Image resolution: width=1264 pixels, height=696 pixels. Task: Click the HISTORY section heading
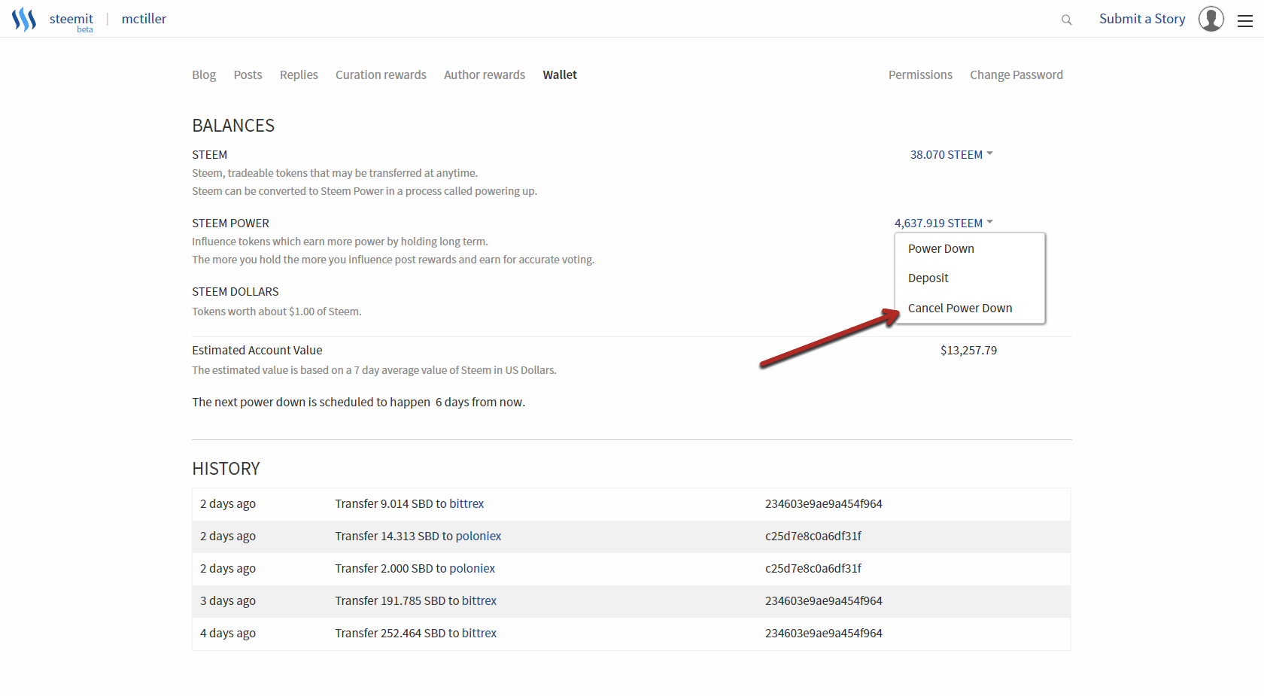point(226,469)
